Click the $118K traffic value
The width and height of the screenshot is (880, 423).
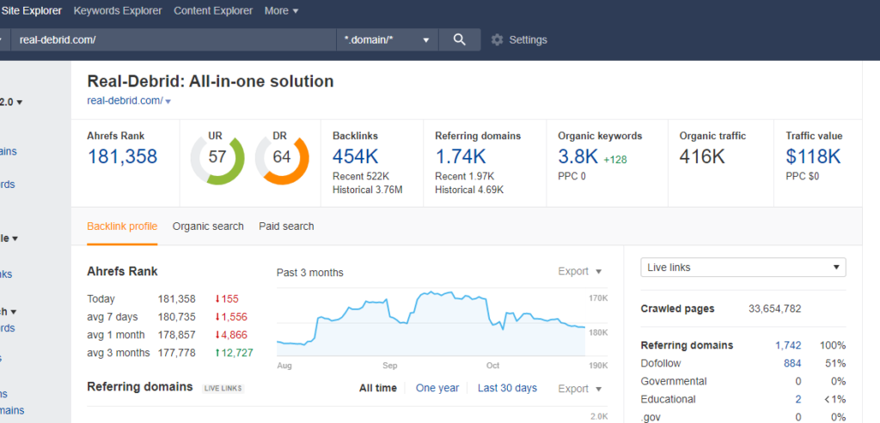pyautogui.click(x=813, y=157)
